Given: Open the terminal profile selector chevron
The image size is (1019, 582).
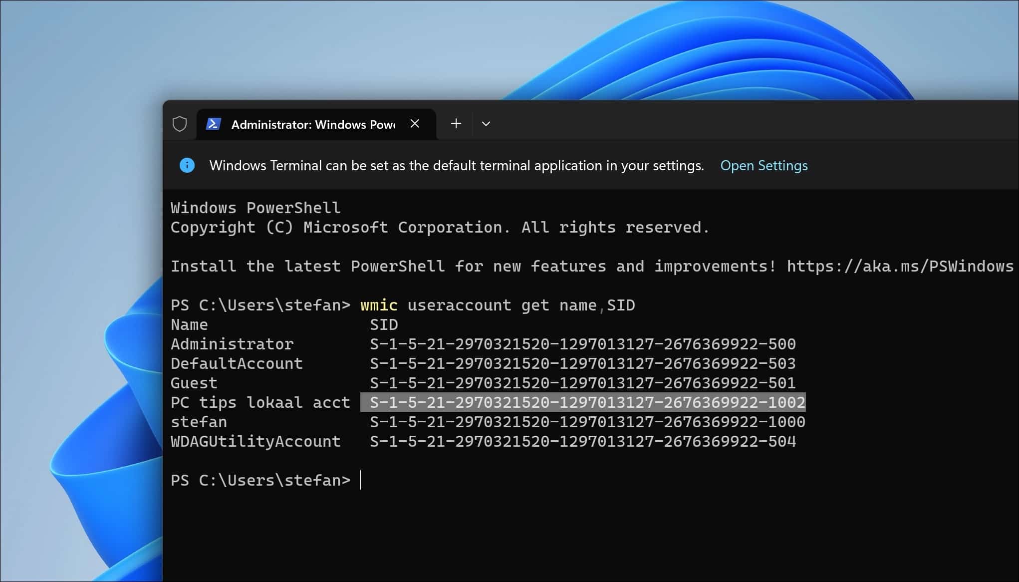Looking at the screenshot, I should (x=486, y=123).
